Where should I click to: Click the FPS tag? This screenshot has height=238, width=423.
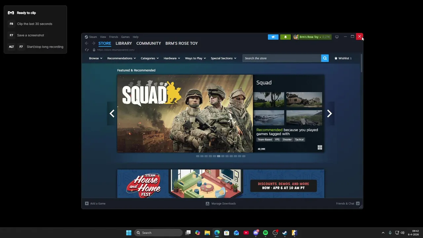point(277,139)
